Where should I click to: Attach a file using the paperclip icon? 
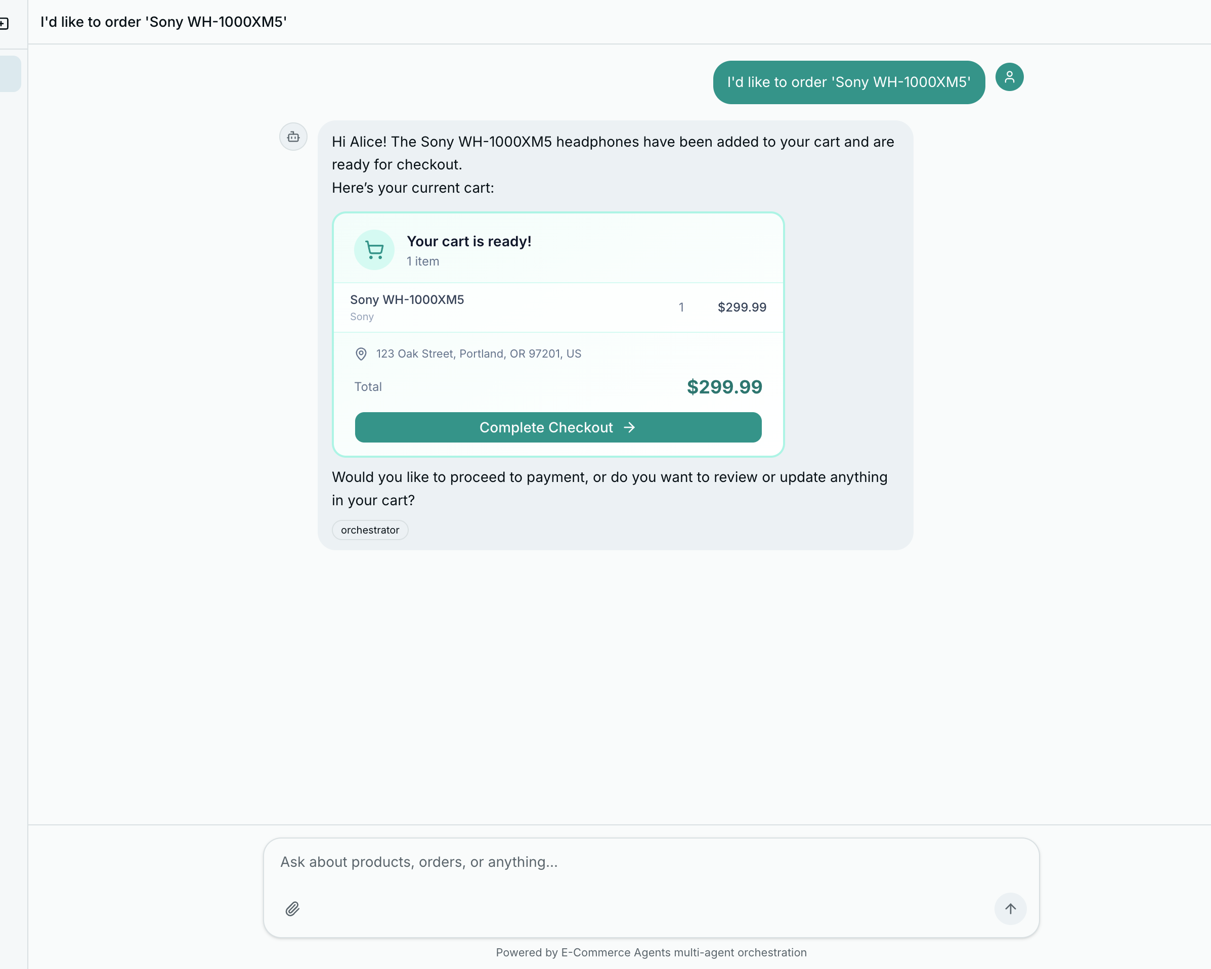coord(292,909)
